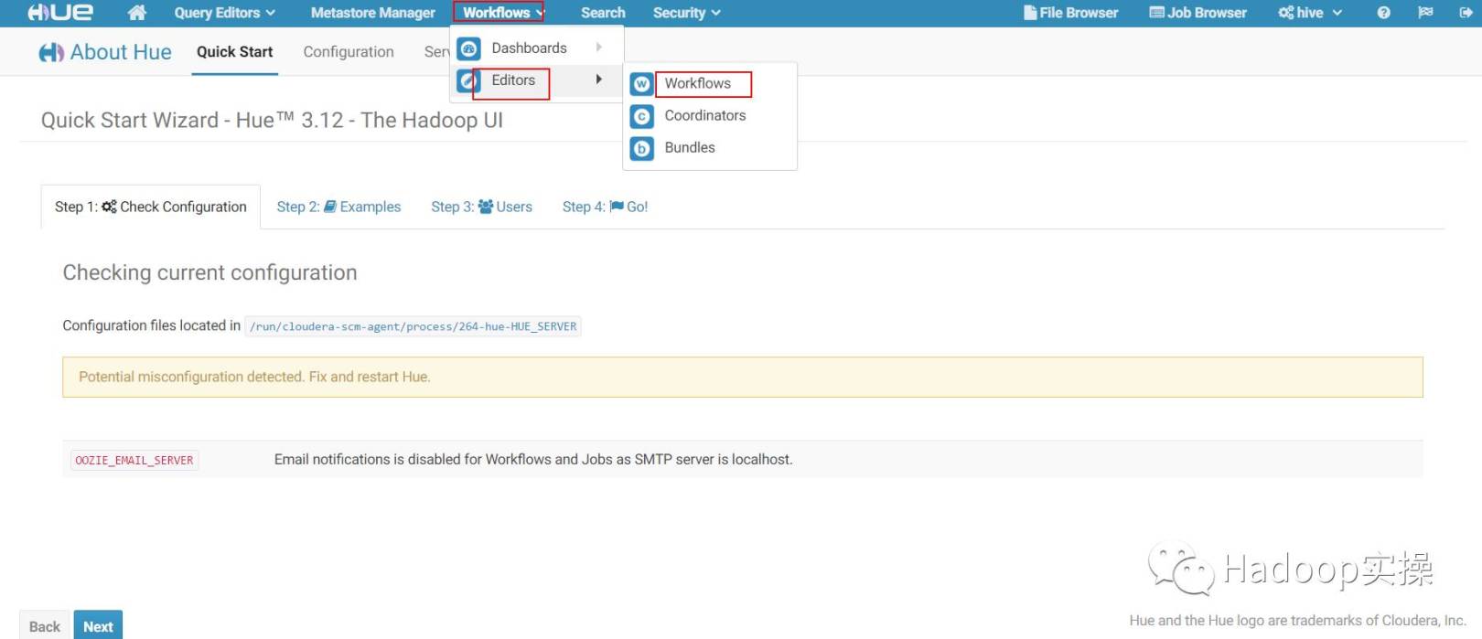Choose Coordinators in Editors submenu
The width and height of the screenshot is (1482, 639).
tap(704, 115)
